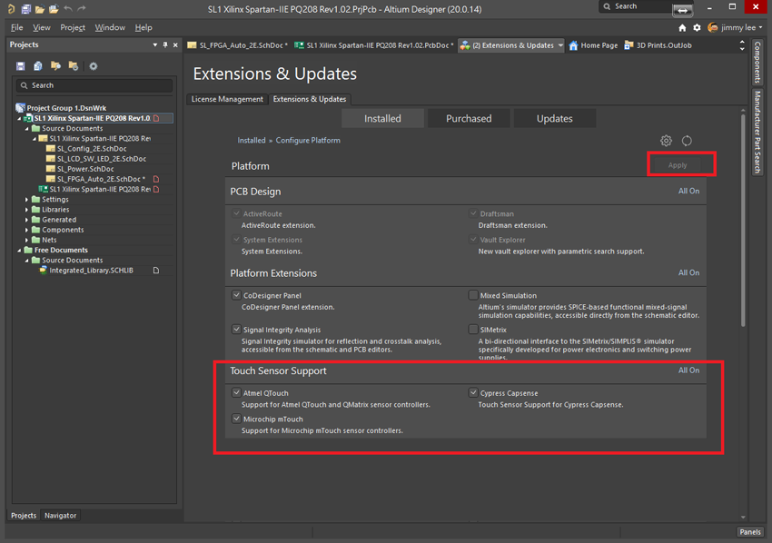Select the Updates button
Viewport: 772px width, 543px height.
coord(554,119)
